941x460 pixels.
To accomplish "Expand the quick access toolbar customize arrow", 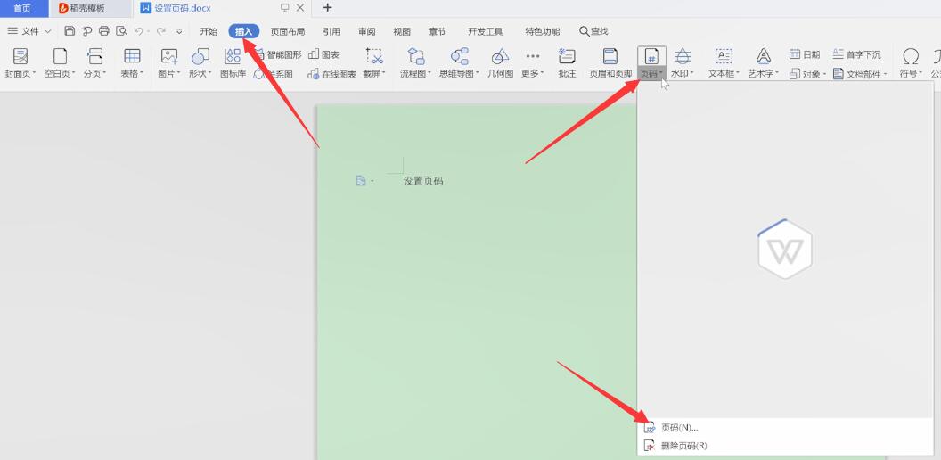I will click(179, 31).
